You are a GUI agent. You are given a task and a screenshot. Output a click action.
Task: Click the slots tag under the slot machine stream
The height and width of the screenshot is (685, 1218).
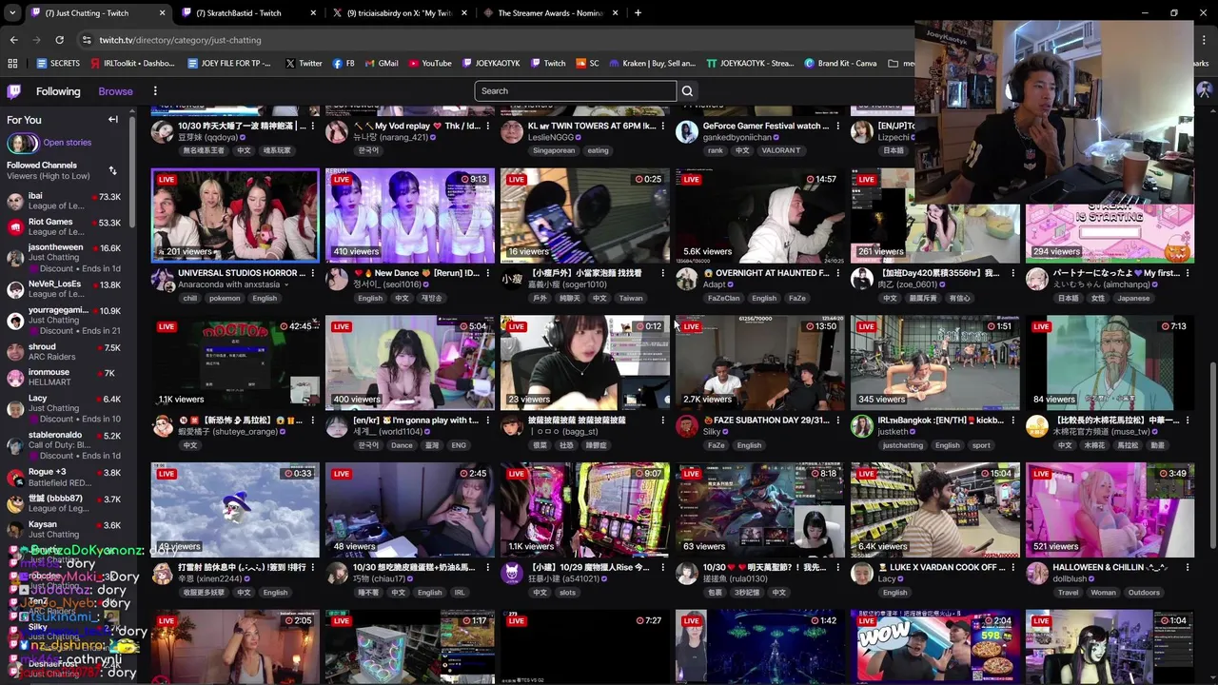coord(567,593)
